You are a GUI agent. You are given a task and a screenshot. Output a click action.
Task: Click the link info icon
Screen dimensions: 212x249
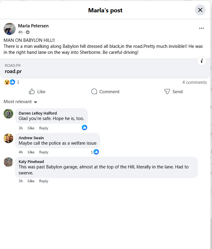[x=201, y=61]
